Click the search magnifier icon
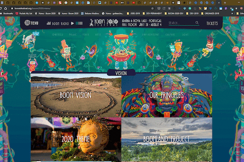This screenshot has width=244, height=162. [197, 23]
